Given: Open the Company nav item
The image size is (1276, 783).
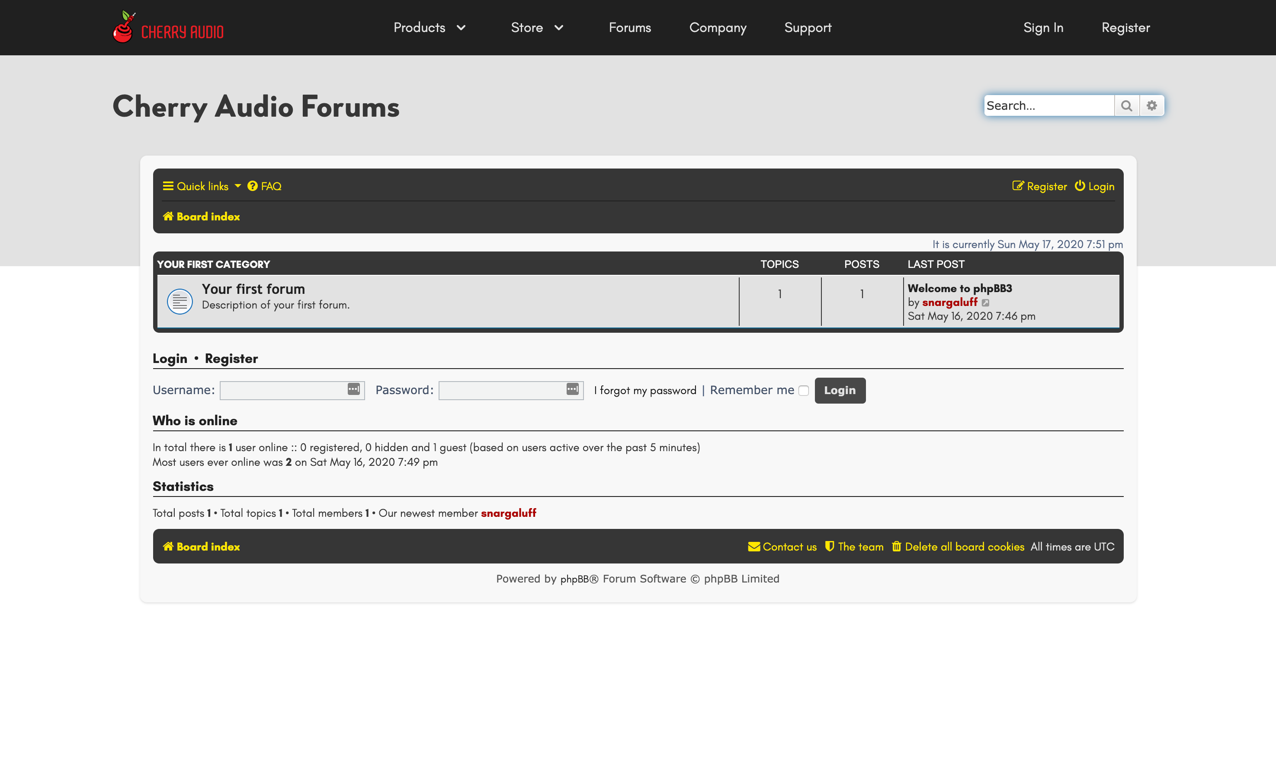Looking at the screenshot, I should [x=718, y=28].
